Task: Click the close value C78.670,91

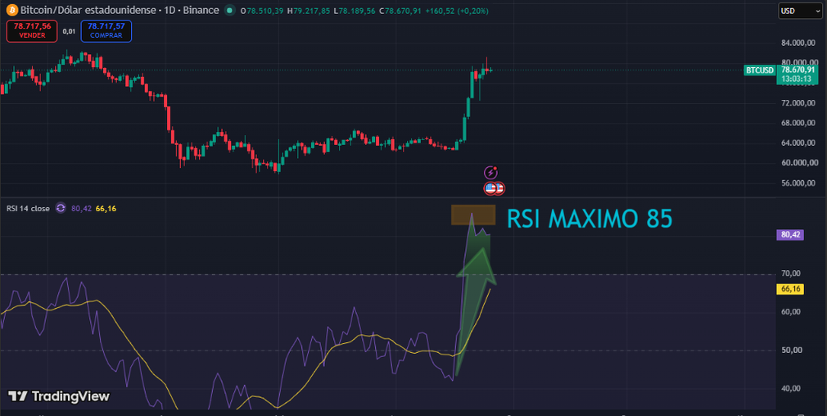Action: [x=400, y=11]
